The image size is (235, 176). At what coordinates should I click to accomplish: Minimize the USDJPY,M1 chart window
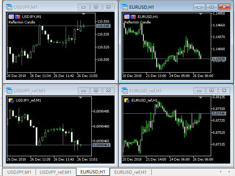[x=84, y=7]
